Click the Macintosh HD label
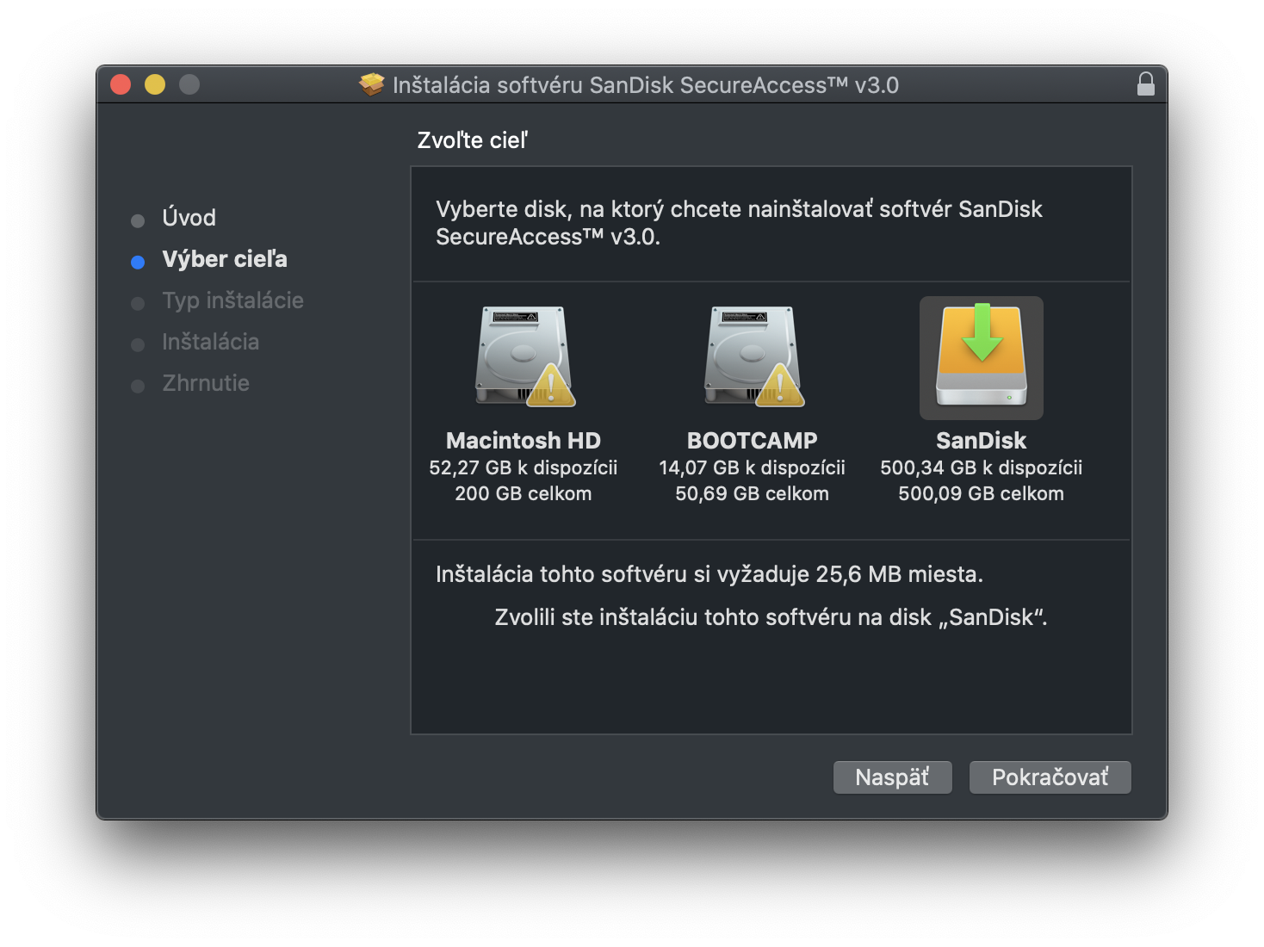This screenshot has width=1264, height=947. tap(524, 441)
